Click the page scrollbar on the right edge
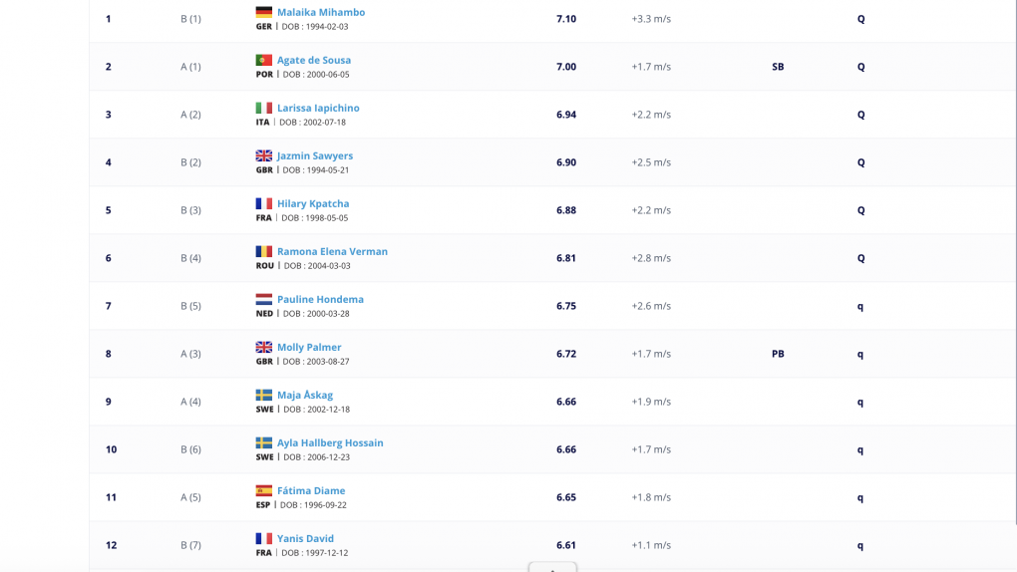 click(1015, 259)
